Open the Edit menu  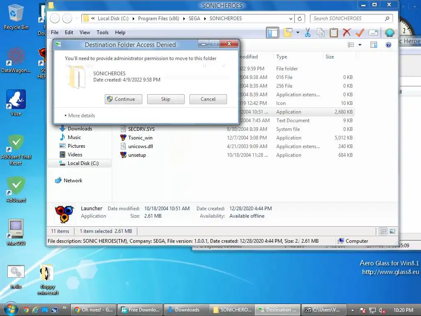pos(69,32)
